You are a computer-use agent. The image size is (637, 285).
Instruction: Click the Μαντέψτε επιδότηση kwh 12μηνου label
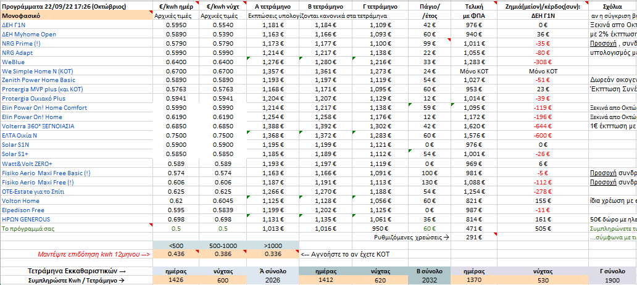pyautogui.click(x=94, y=255)
